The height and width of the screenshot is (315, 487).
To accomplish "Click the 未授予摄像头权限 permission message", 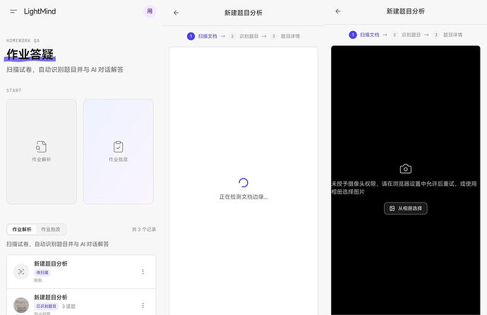I will [404, 188].
